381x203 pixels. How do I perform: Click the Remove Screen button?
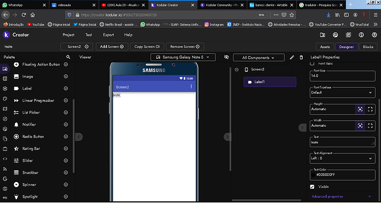coord(185,46)
